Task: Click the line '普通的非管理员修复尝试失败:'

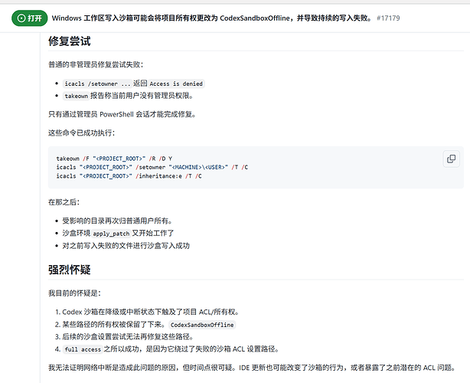Action: (96, 64)
